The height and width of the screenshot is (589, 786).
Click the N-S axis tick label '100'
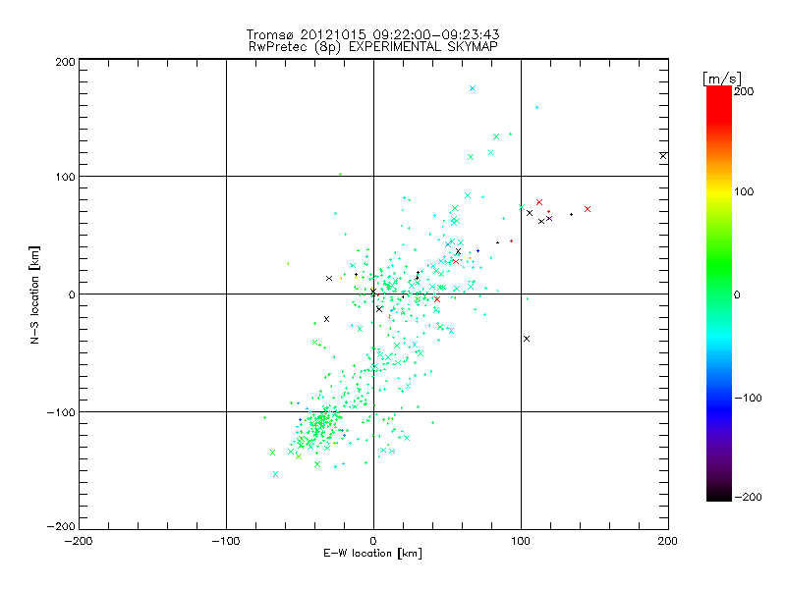65,177
